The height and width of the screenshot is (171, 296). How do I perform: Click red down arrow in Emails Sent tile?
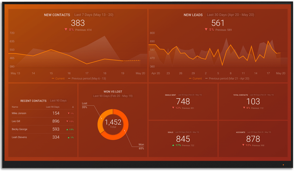point(173,108)
